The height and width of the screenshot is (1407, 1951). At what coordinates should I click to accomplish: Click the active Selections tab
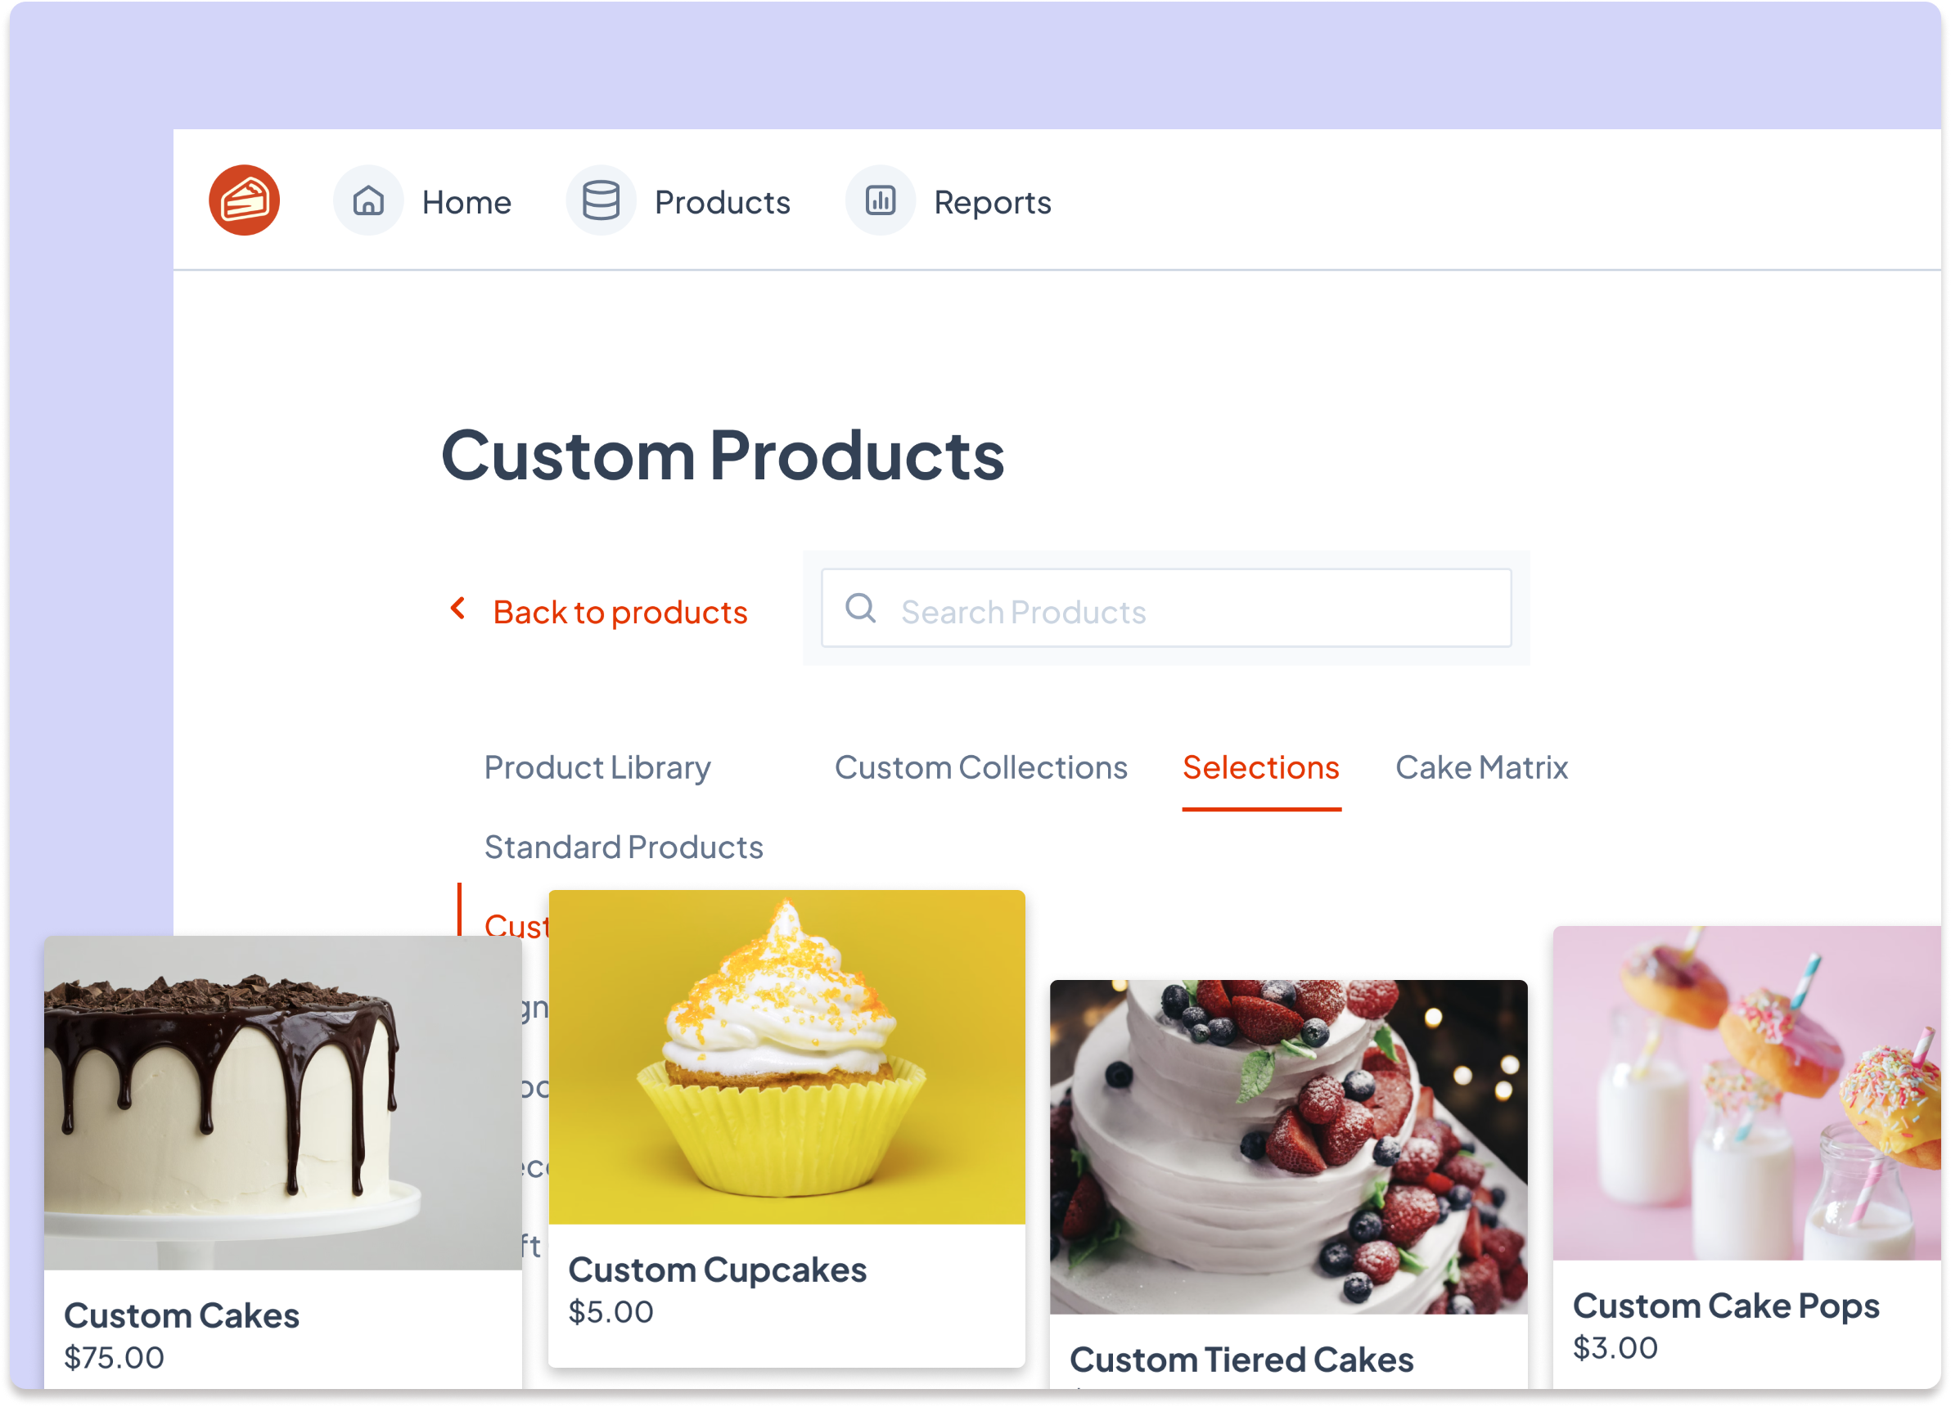[1261, 767]
